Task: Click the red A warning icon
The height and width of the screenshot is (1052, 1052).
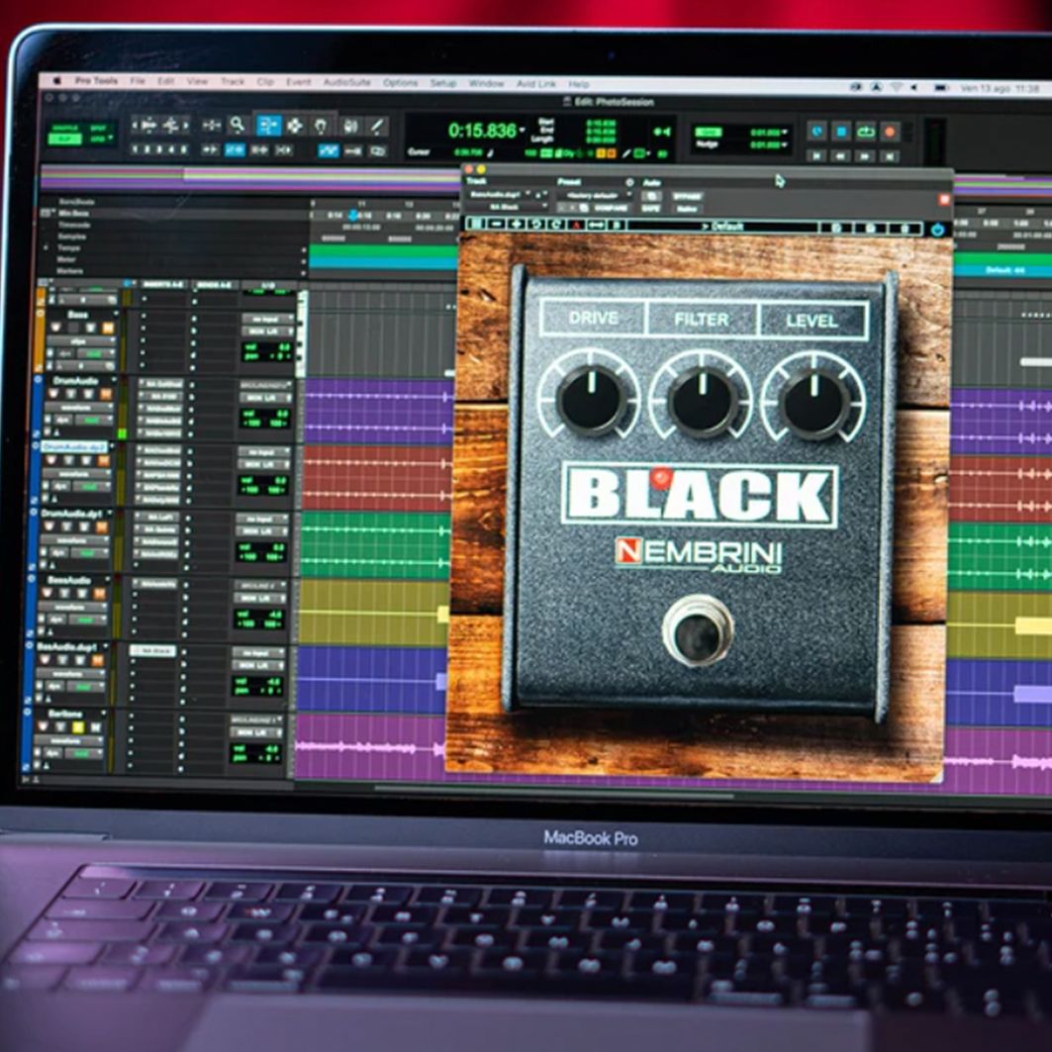Action: point(576,225)
